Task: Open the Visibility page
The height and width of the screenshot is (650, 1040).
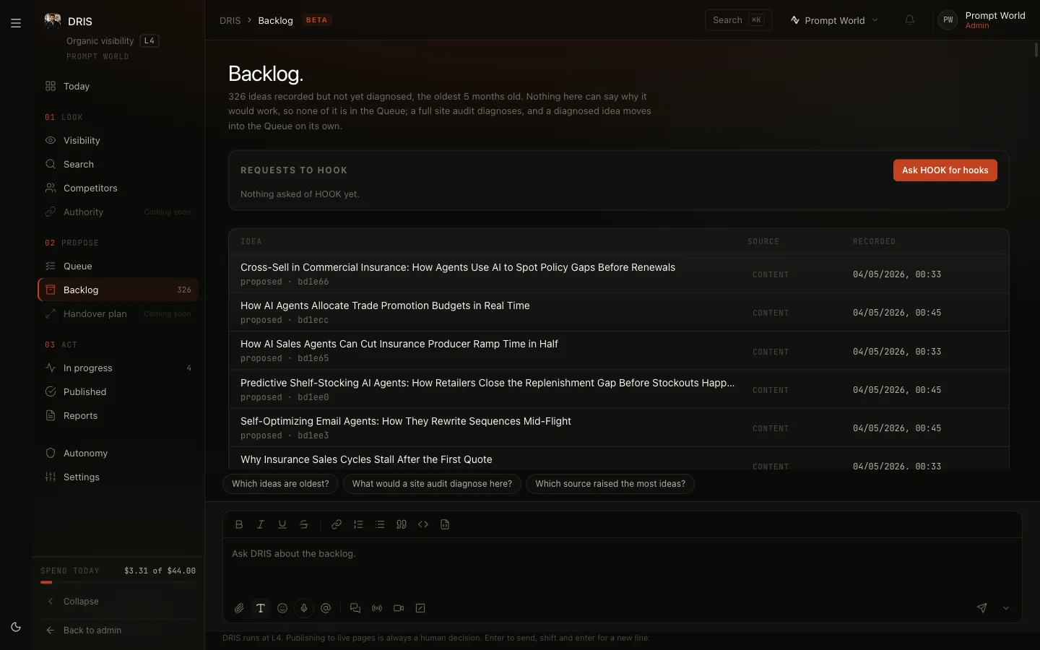Action: (118, 140)
